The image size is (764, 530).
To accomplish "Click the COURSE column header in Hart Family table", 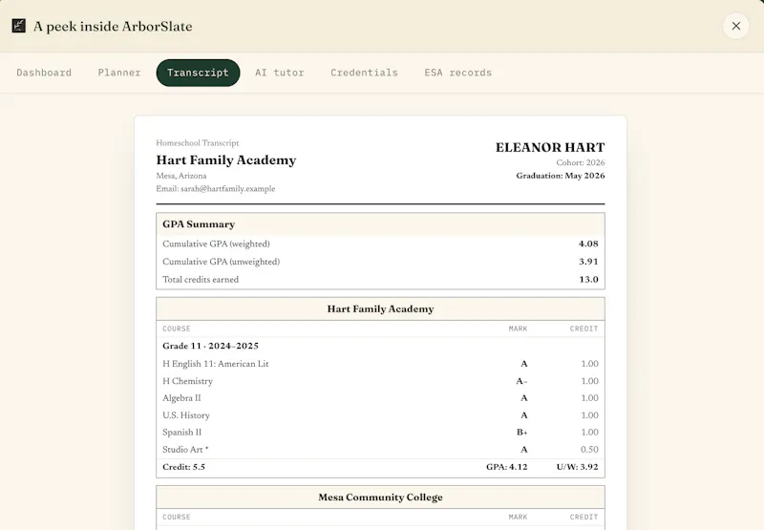I will [177, 329].
